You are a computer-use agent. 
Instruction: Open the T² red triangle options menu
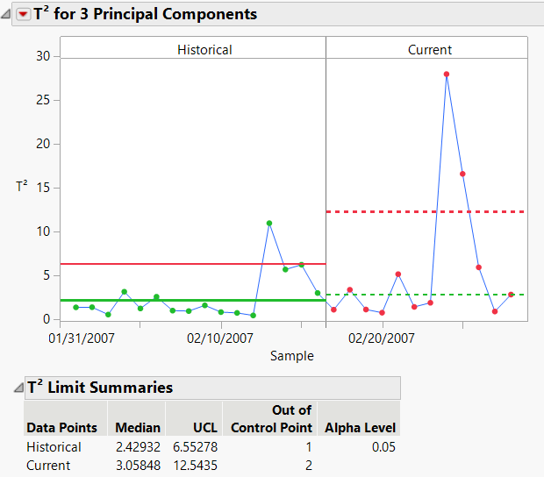24,14
